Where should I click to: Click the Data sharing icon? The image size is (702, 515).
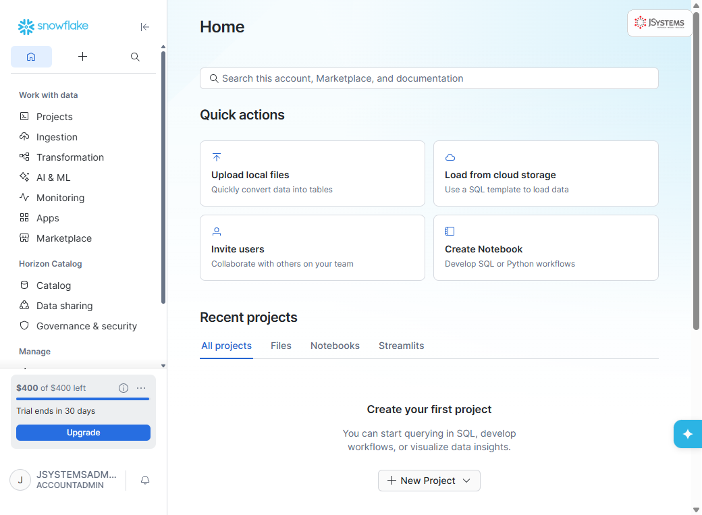(24, 305)
